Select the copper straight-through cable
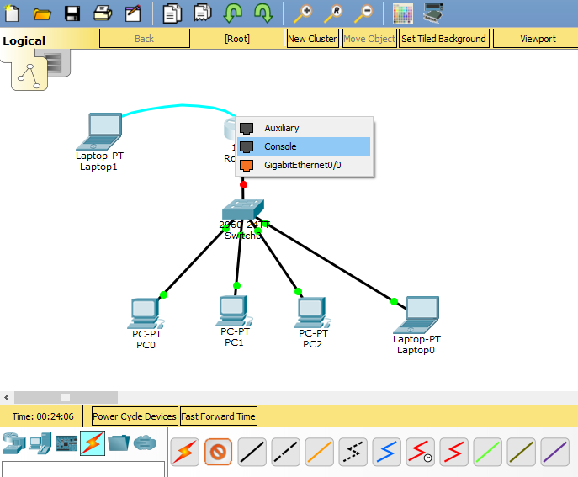The width and height of the screenshot is (578, 477). (x=252, y=453)
